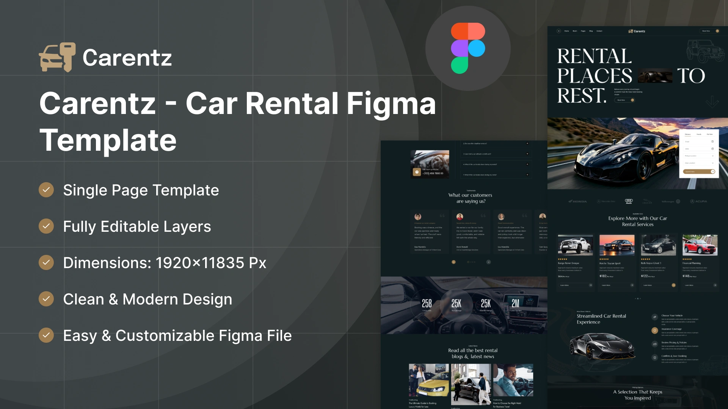The image size is (728, 409).
Task: Expand the chauffeur service FAQ question
Action: [x=496, y=144]
